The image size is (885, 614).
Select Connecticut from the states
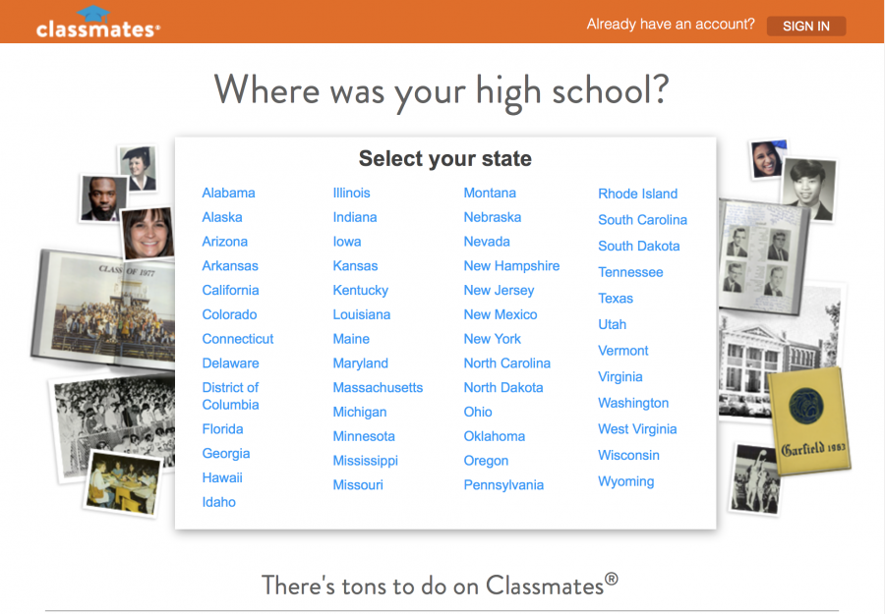tap(238, 338)
